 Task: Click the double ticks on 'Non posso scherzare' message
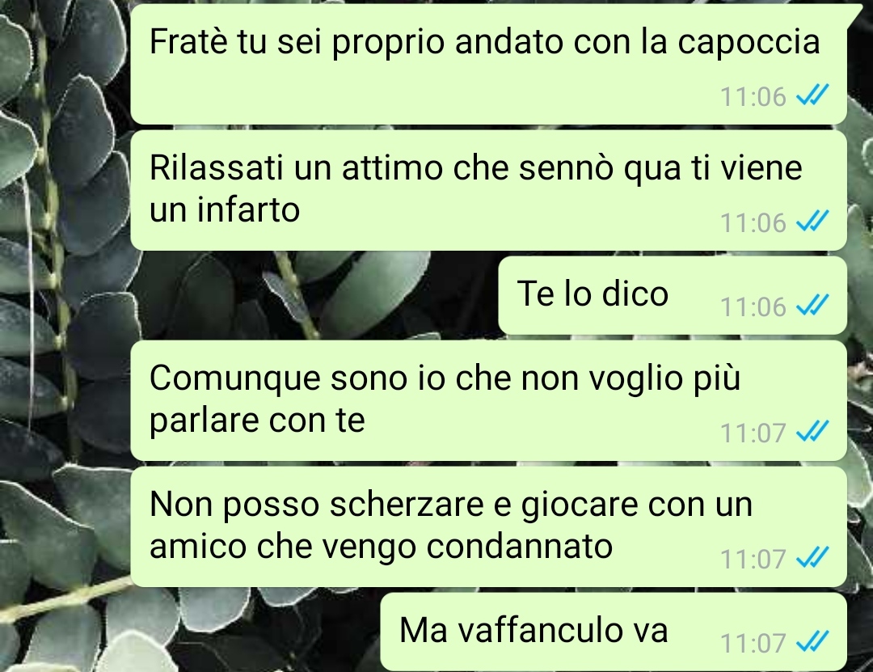click(x=813, y=558)
